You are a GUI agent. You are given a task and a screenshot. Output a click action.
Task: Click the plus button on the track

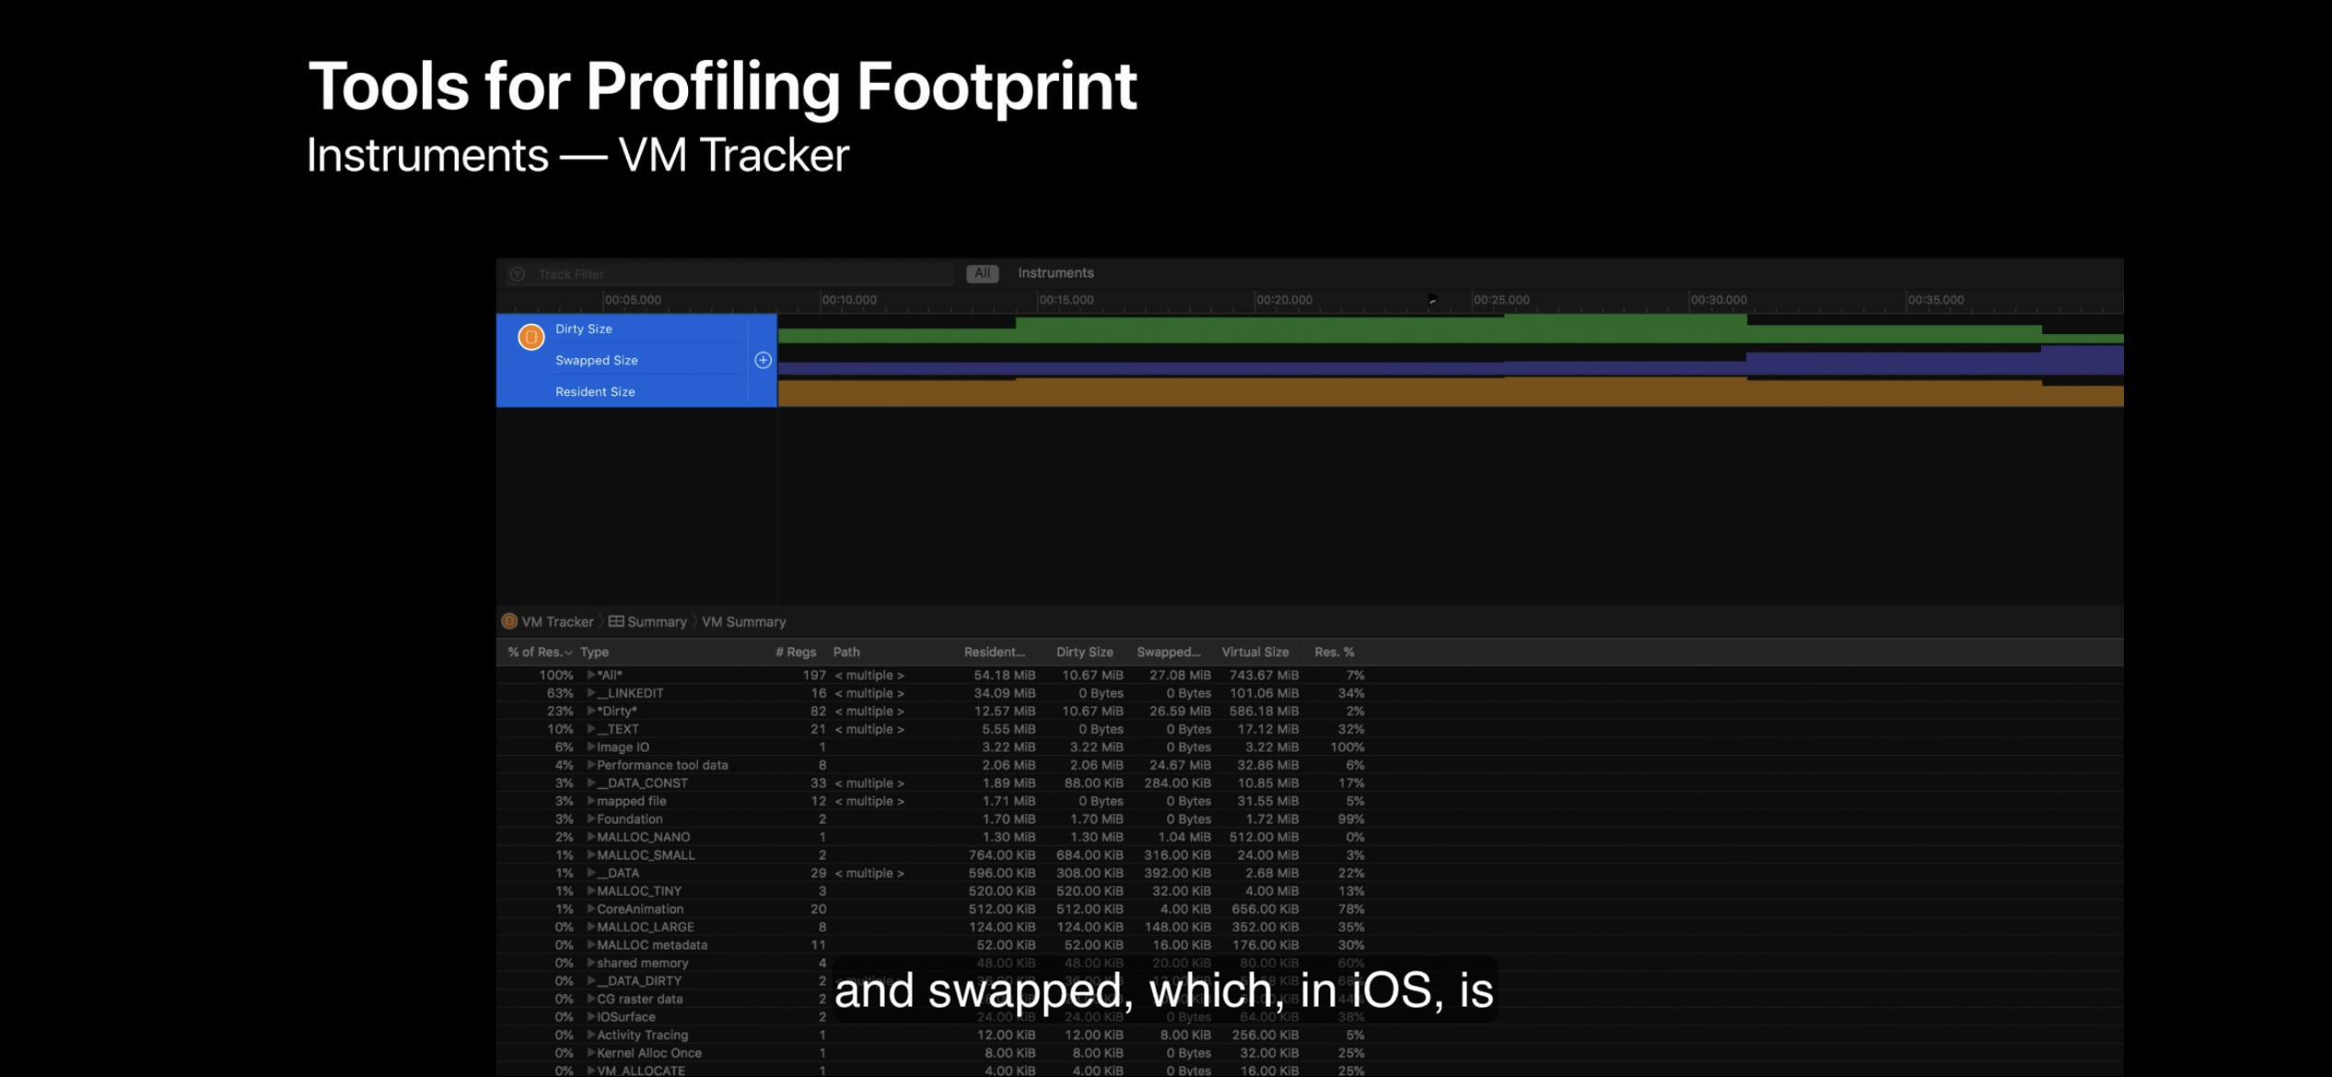coord(763,360)
